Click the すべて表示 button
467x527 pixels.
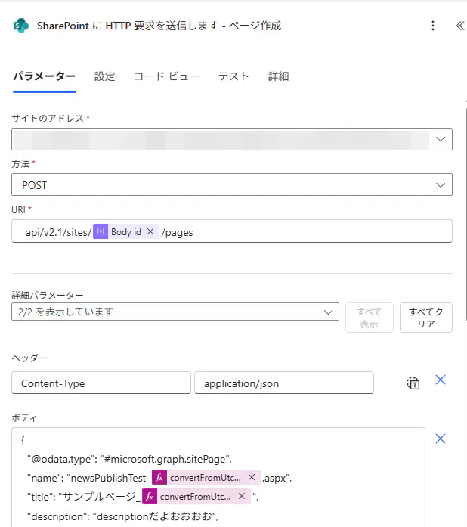pyautogui.click(x=370, y=318)
